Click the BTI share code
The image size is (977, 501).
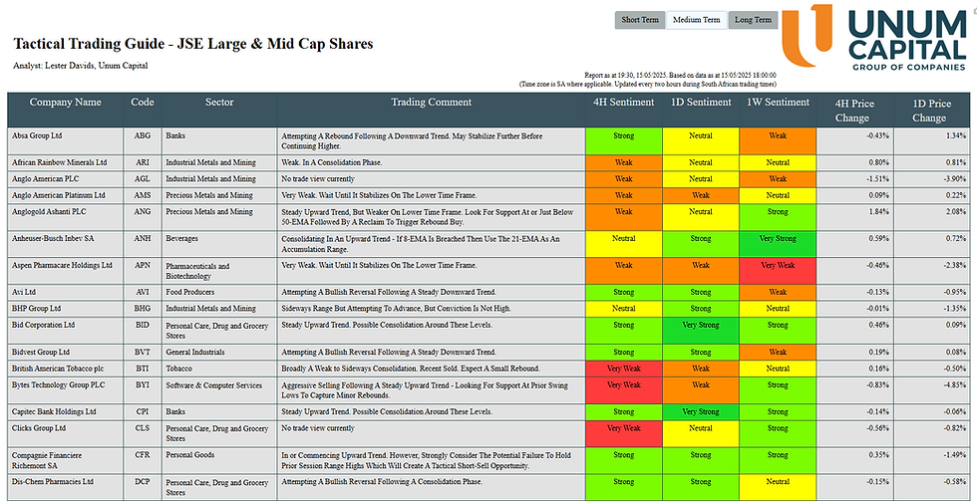click(x=142, y=369)
